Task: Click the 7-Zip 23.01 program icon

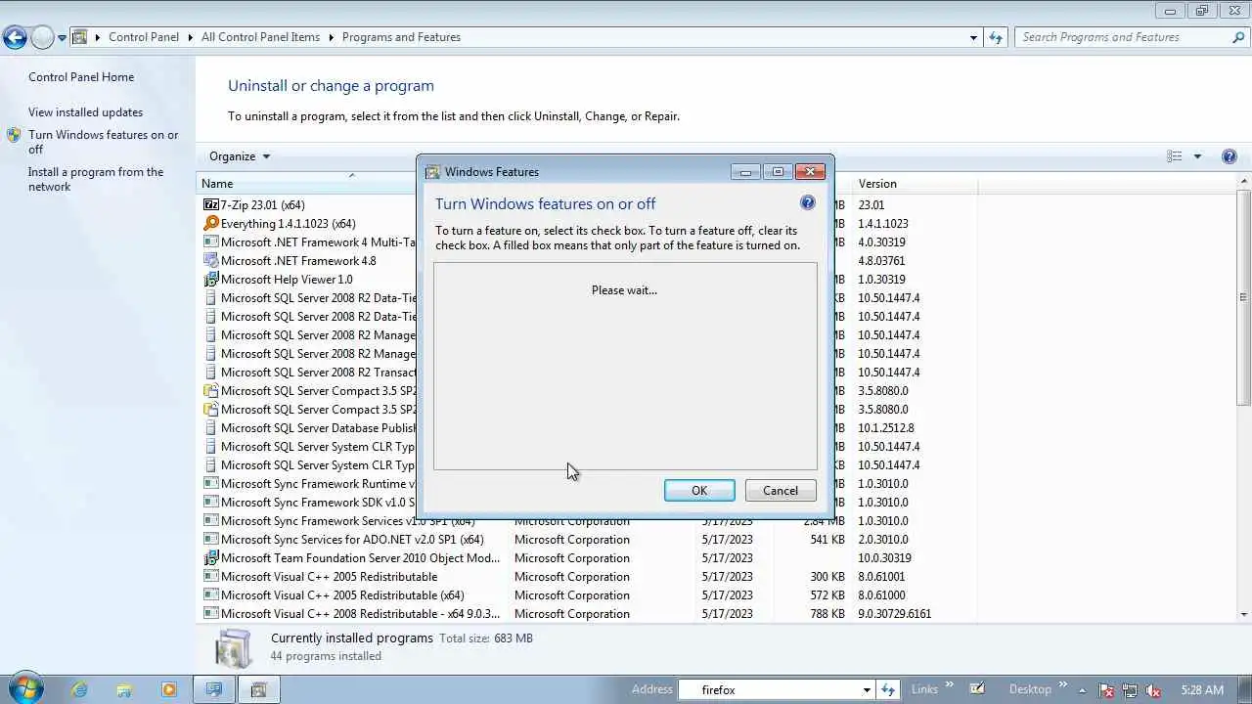Action: 210,204
